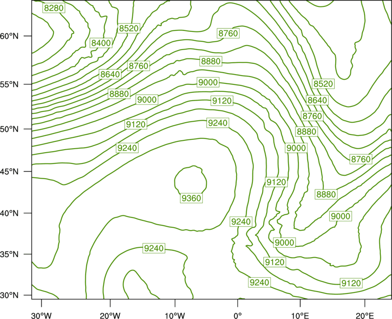This screenshot has width=392, height=319.
Task: Select the 35°N latitude axis label
Action: (9, 254)
